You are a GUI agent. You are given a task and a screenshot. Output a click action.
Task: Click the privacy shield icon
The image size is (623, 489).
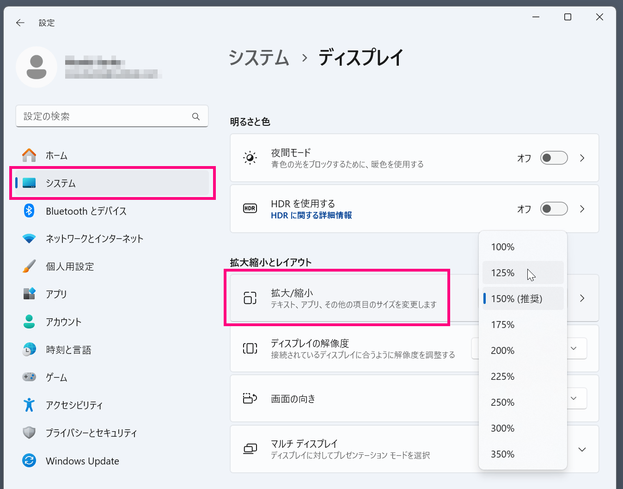pyautogui.click(x=29, y=433)
